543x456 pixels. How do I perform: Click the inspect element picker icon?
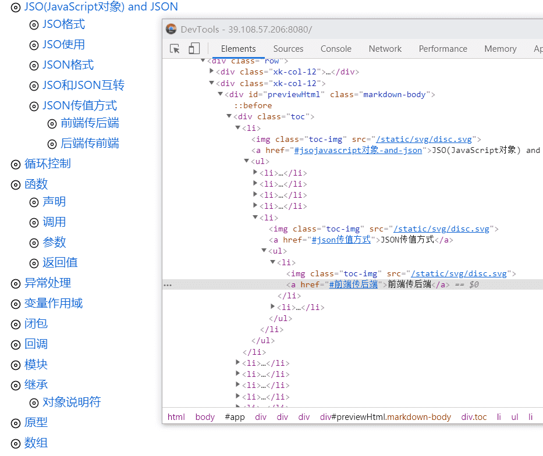point(175,49)
